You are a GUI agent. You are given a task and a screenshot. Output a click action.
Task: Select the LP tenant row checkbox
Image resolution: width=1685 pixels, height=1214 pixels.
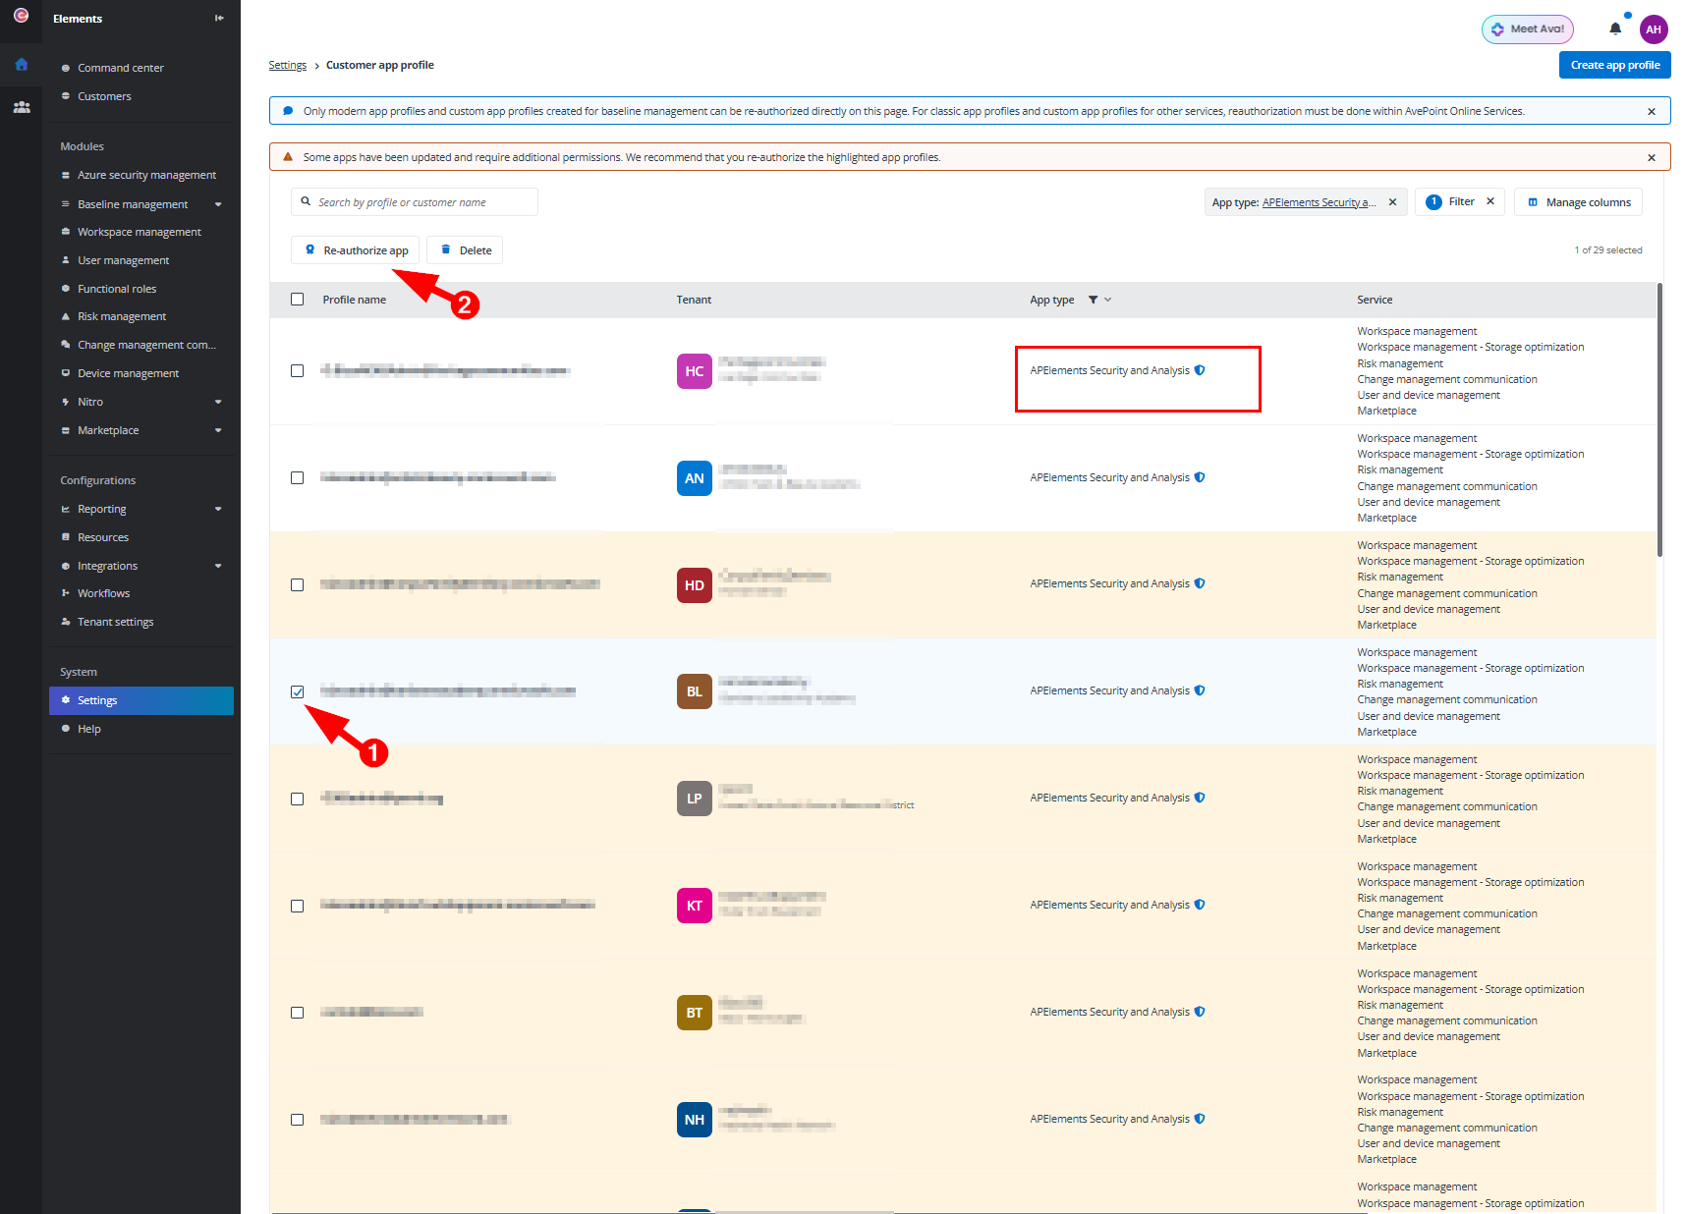click(x=298, y=799)
